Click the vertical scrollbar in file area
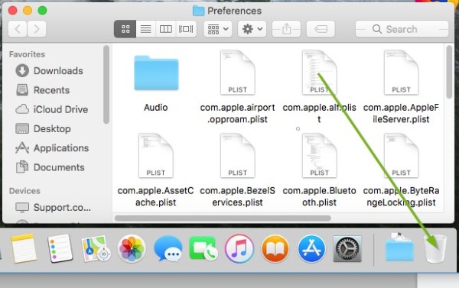The height and width of the screenshot is (288, 459). 449,72
